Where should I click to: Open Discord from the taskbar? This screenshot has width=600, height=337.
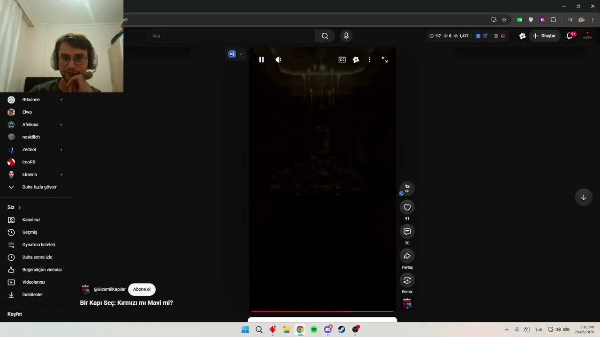click(328, 330)
